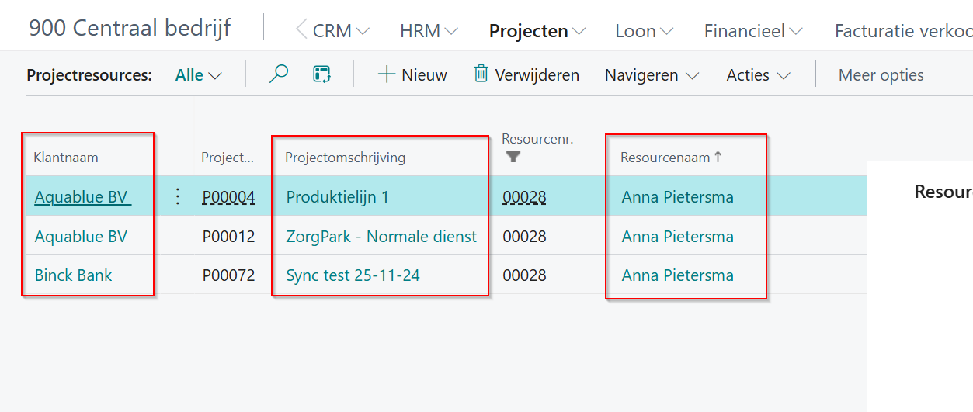Open the Sync test 25-11-24 link
973x412 pixels.
[x=353, y=275]
